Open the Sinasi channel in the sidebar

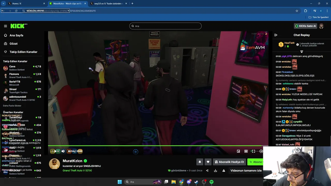22,91
